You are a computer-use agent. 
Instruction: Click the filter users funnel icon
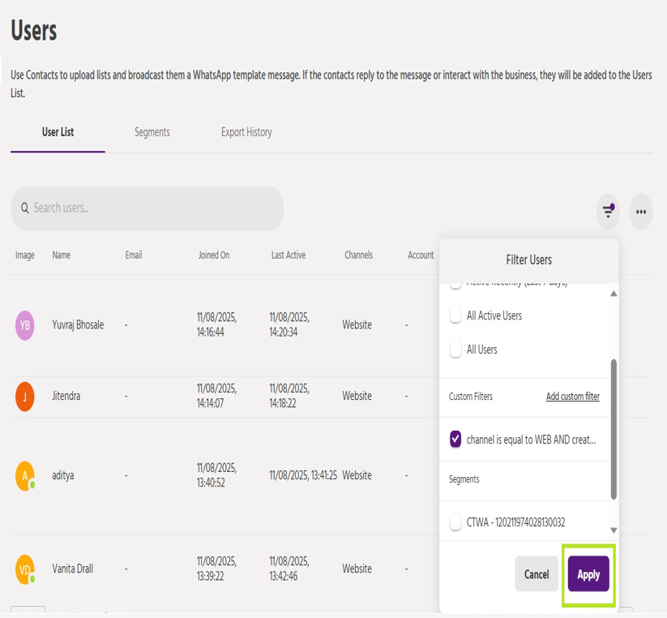pos(608,212)
